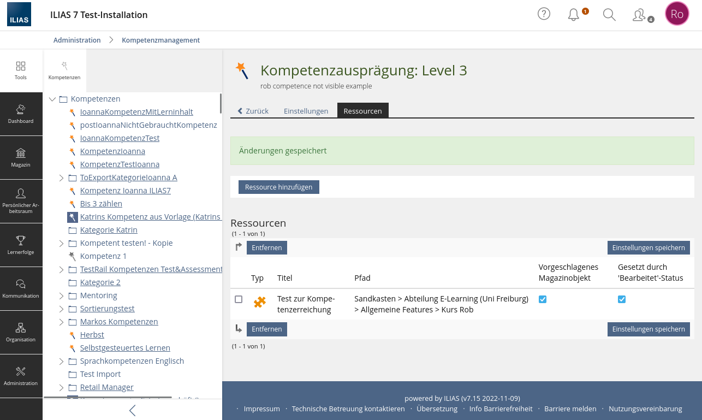The image size is (702, 420).
Task: Open the Organisation sidebar icon
Action: click(21, 332)
